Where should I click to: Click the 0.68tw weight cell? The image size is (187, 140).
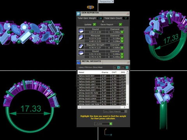pyautogui.click(x=116, y=48)
